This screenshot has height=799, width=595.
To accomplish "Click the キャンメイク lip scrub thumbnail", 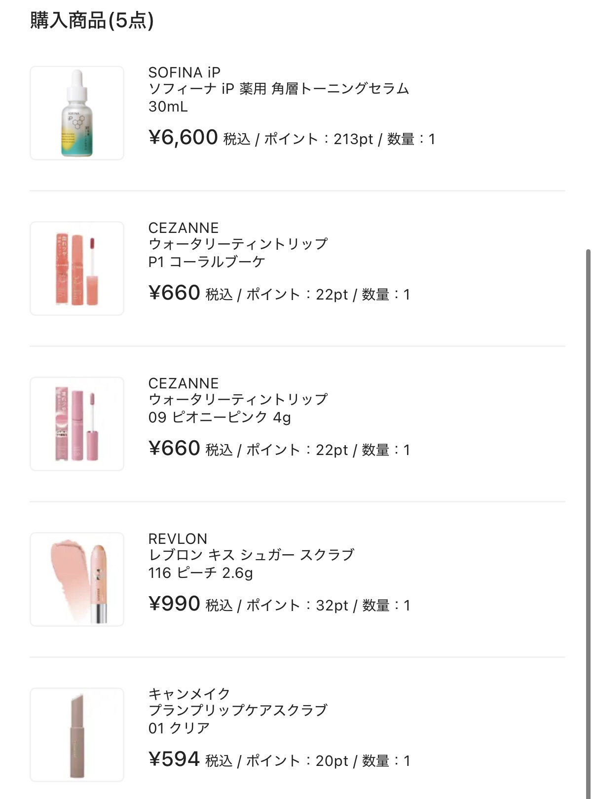I will click(x=77, y=735).
